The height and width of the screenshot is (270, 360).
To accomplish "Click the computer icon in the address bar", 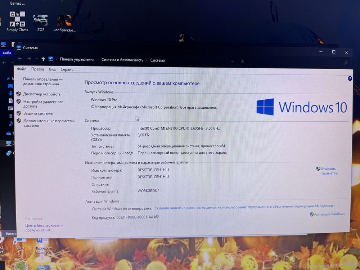I will click(x=51, y=59).
